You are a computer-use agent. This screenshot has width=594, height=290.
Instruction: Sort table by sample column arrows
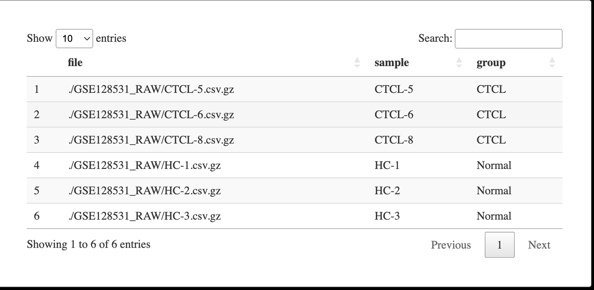(459, 62)
